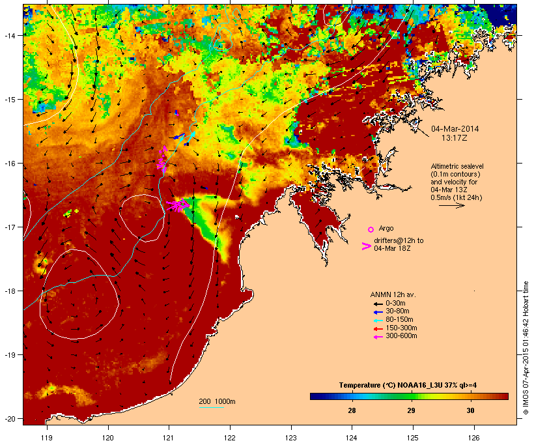Click the Altimetric sealevel description text
Viewport: 534px width, 443px height.
457,182
